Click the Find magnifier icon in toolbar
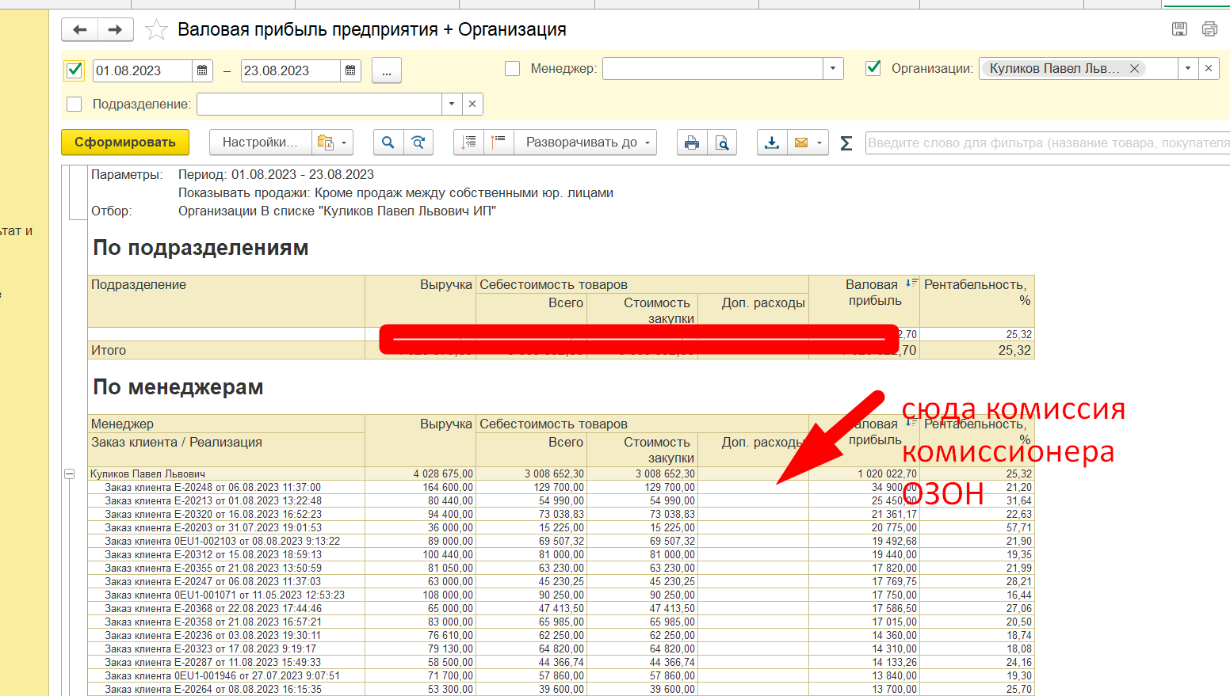Viewport: 1230px width, 696px height. tap(388, 143)
